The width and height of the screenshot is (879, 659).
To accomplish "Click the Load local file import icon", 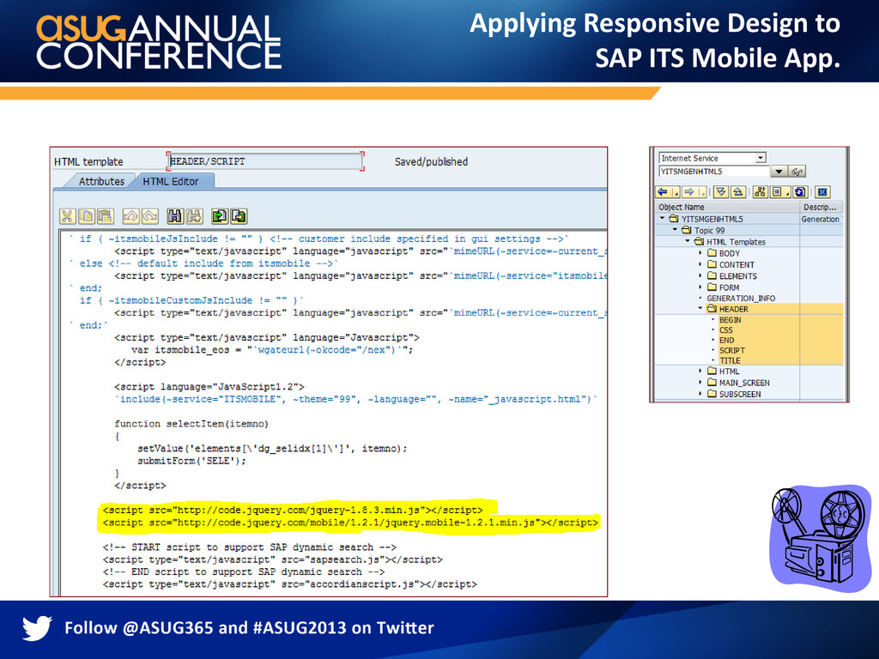I will click(x=220, y=215).
